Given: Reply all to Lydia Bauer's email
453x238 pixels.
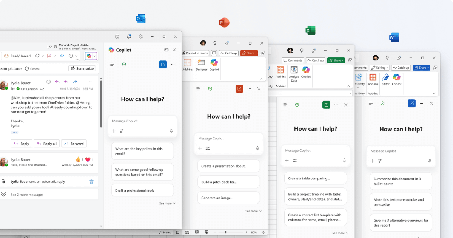Looking at the screenshot, I should point(46,143).
